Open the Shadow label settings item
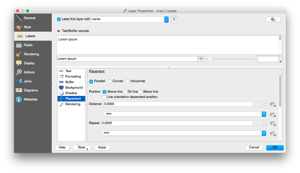The width and height of the screenshot is (300, 173). pyautogui.click(x=71, y=93)
